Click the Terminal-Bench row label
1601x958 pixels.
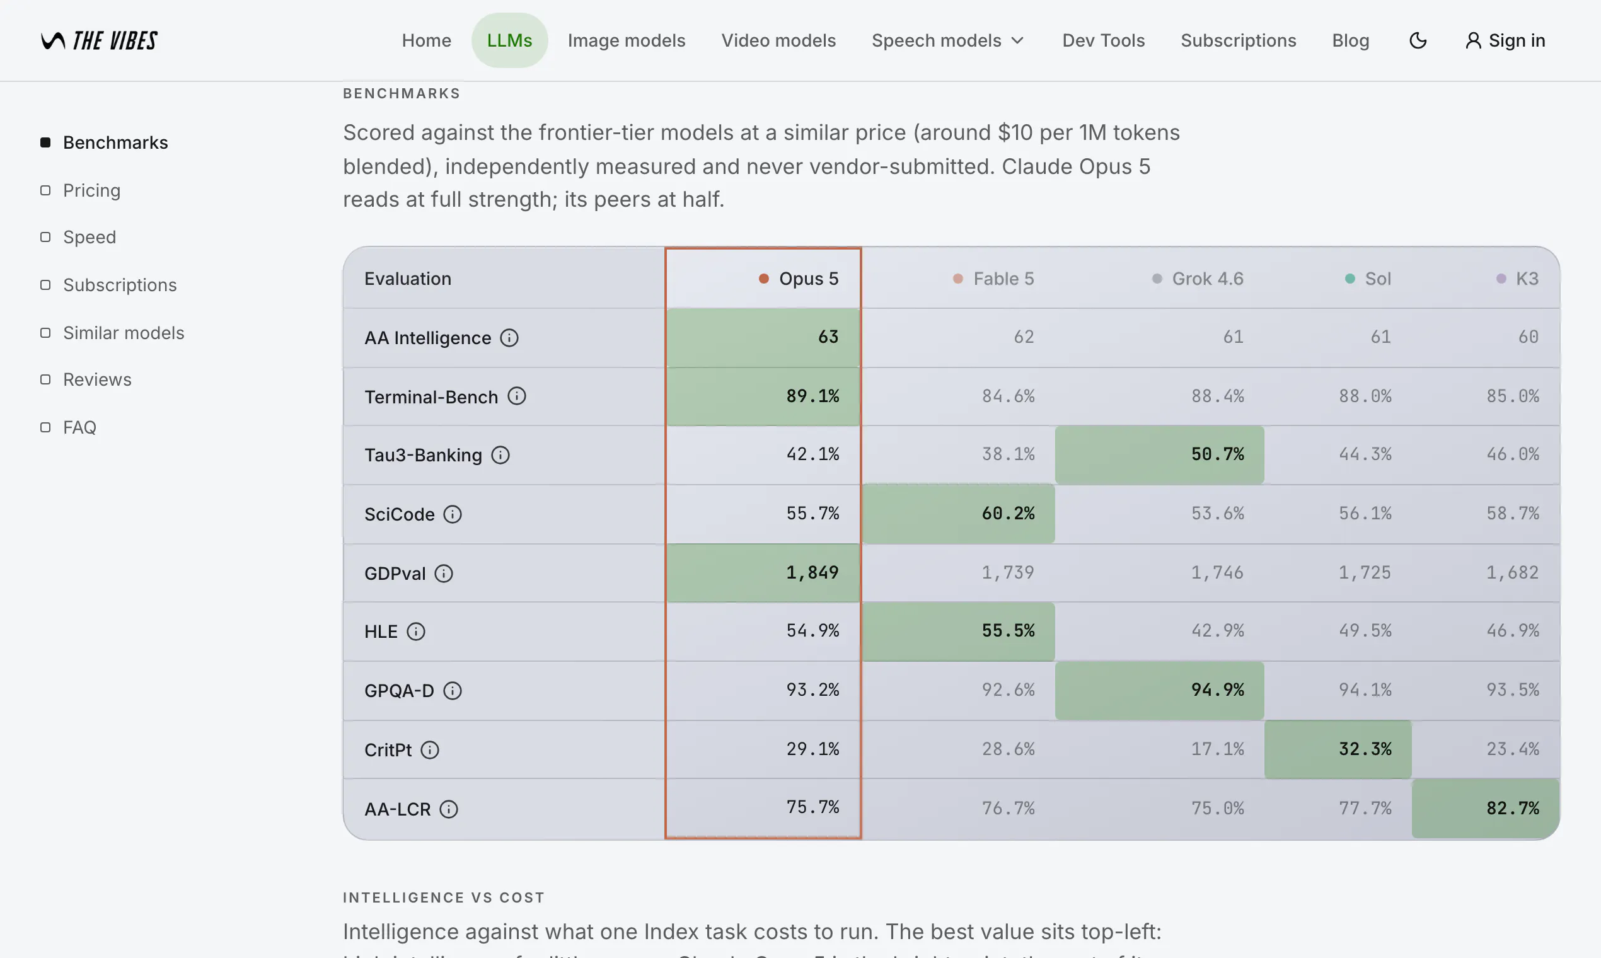[431, 397]
